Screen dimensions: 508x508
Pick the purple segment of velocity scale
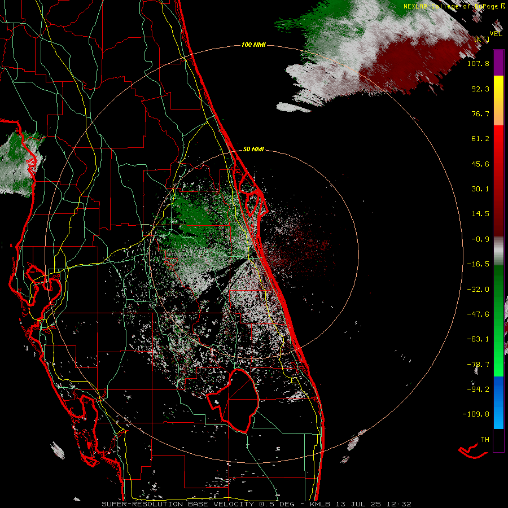498,63
